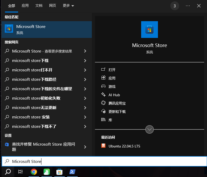Select the 应用 action in preview pane
The image size is (207, 177).
coord(112,78)
